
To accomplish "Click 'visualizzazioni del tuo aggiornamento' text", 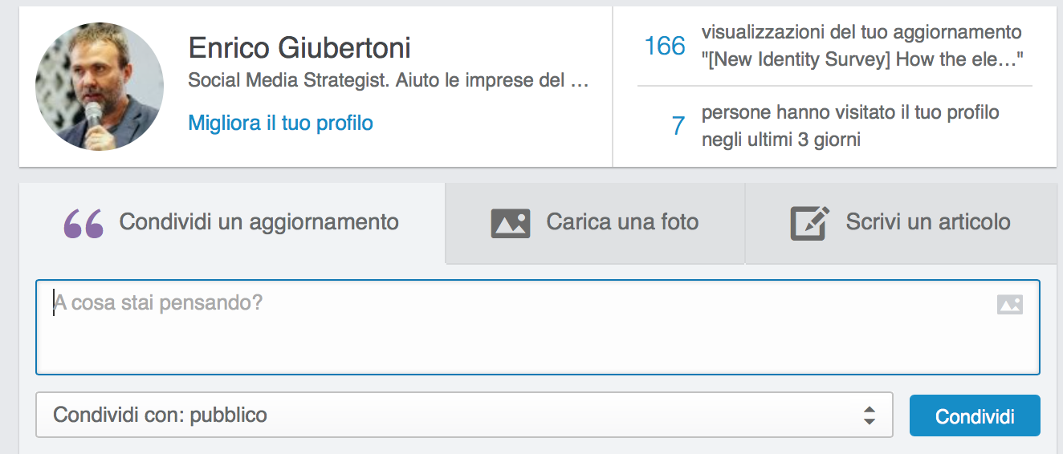I will pyautogui.click(x=861, y=33).
